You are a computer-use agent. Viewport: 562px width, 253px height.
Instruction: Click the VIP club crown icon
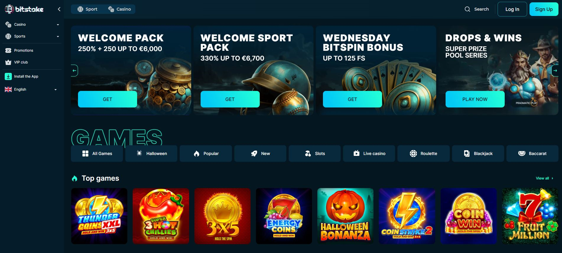[8, 62]
